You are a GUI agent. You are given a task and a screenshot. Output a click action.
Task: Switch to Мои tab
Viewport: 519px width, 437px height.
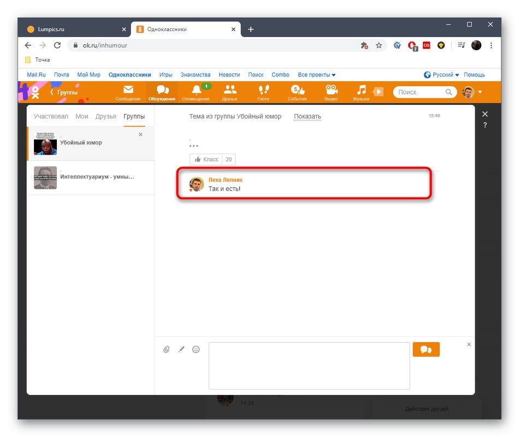click(x=82, y=116)
